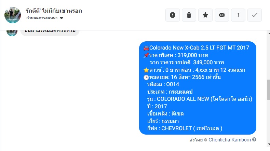Star this conversation with the star icon
This screenshot has width=270, height=151.
[205, 15]
